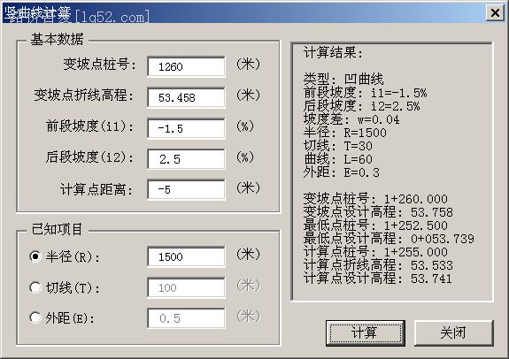Click the 半径(R) value field showing 1500
509x359 pixels.
pos(186,256)
